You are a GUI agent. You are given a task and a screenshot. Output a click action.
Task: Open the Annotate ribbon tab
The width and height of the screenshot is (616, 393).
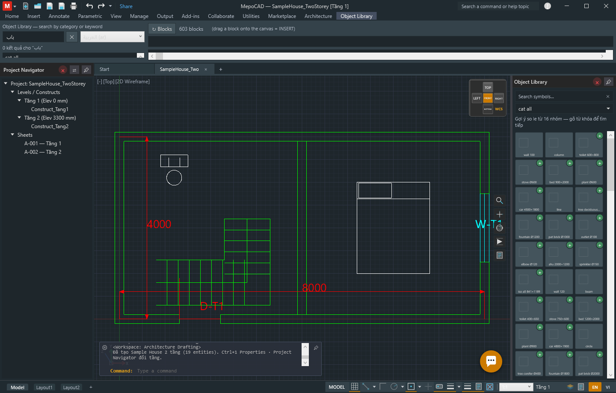click(59, 16)
